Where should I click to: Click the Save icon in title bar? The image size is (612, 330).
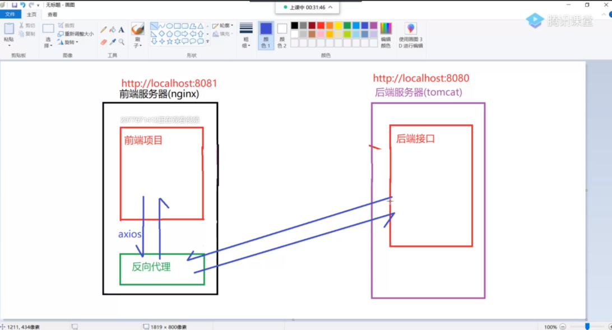pos(15,4)
